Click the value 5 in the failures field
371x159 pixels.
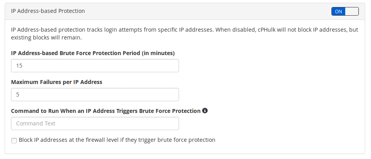pos(18,95)
